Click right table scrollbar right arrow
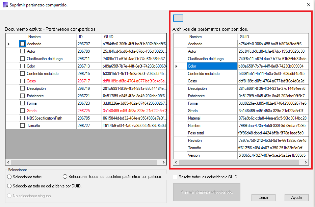Viewport: 315px width, 207px height. point(306,162)
